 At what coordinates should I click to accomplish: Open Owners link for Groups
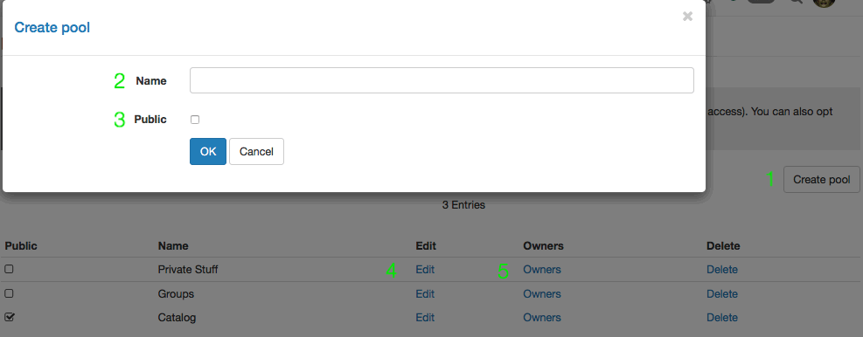click(542, 293)
